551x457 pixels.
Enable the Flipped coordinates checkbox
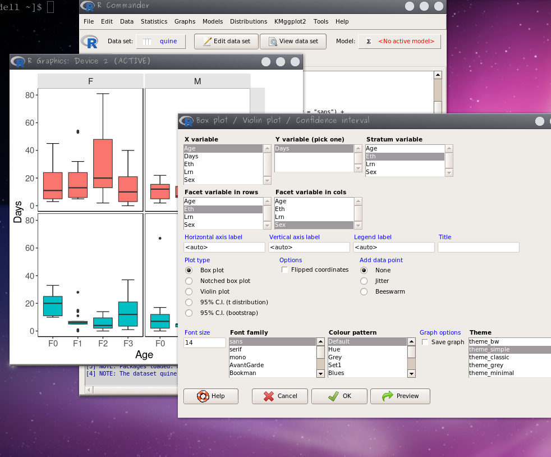(x=285, y=270)
